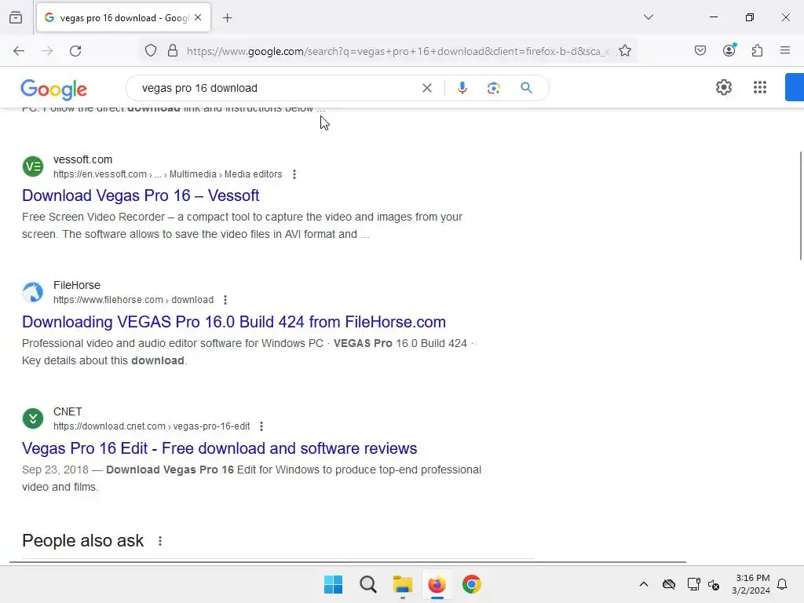Search by image with Google Lens
Image resolution: width=804 pixels, height=603 pixels.
point(493,88)
